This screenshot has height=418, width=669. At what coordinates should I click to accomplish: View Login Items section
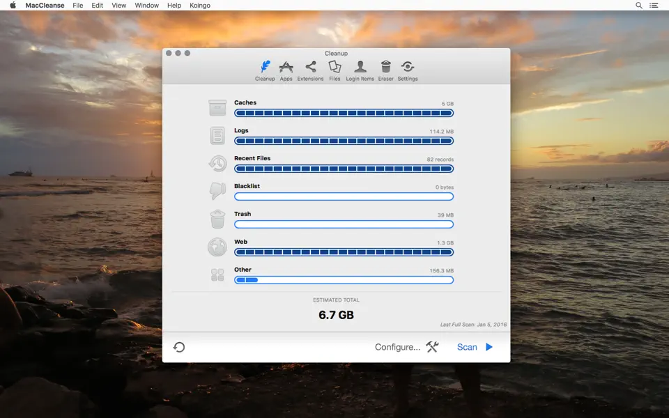360,68
